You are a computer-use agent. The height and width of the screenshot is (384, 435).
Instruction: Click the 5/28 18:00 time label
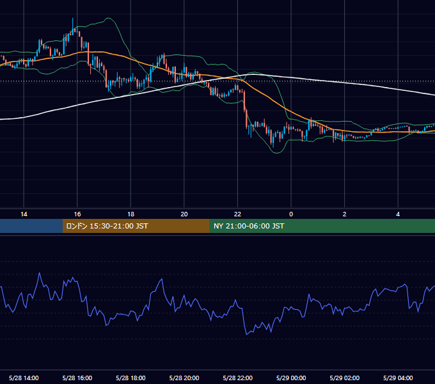tap(130, 378)
